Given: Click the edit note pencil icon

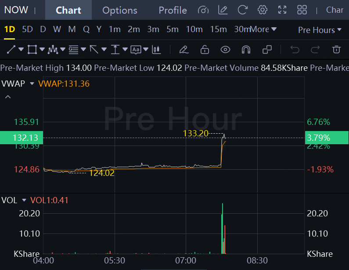Looking at the screenshot, I should (x=223, y=10).
